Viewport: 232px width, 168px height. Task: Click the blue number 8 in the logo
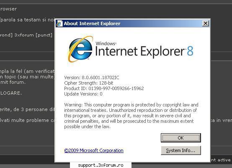pyautogui.click(x=190, y=51)
